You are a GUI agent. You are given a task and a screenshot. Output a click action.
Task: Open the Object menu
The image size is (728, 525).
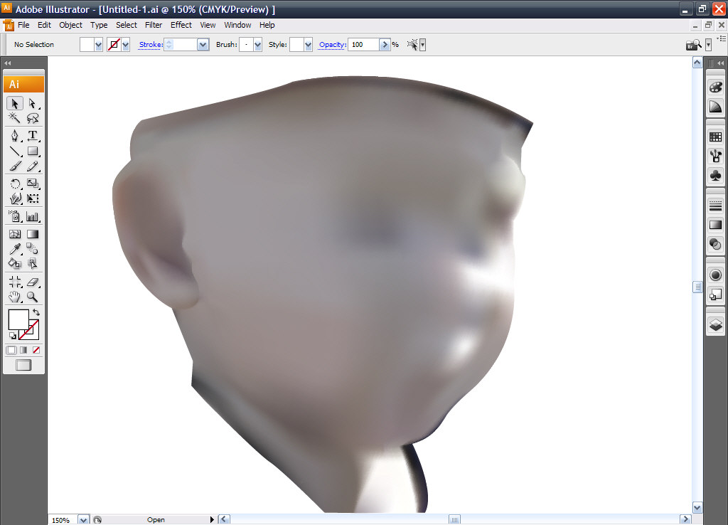(70, 25)
